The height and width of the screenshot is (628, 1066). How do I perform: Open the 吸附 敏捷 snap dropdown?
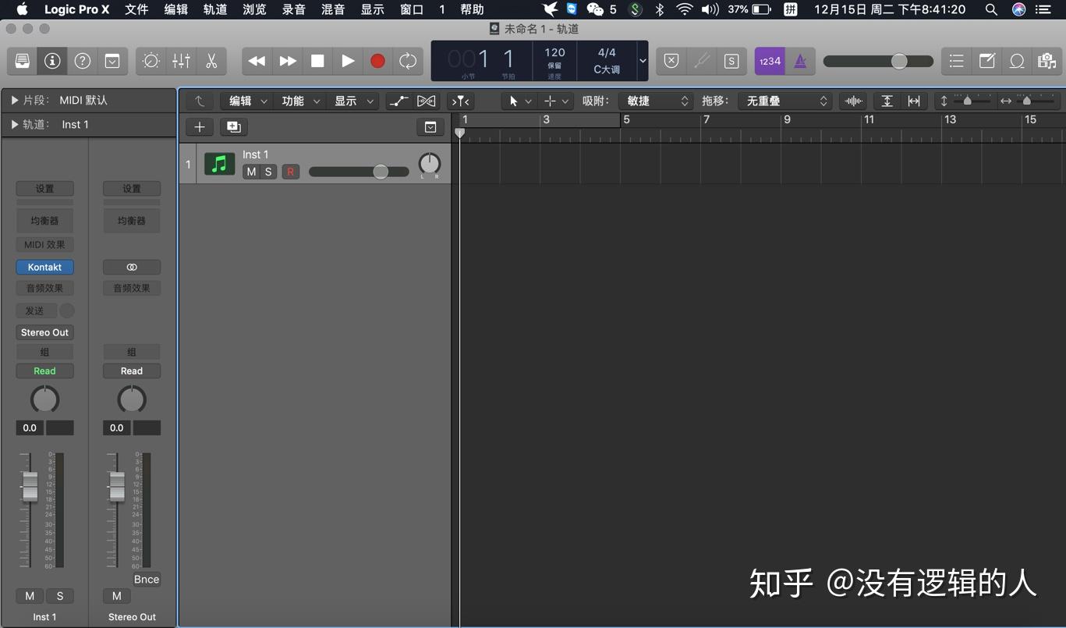[656, 101]
